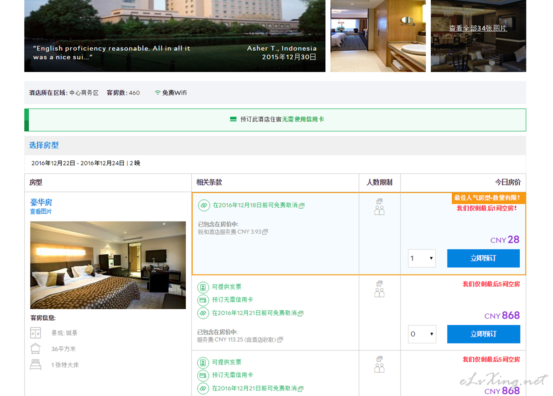Viewport: 553px width, 396px height.
Task: Click the 相关条款 column header
Action: [x=209, y=182]
